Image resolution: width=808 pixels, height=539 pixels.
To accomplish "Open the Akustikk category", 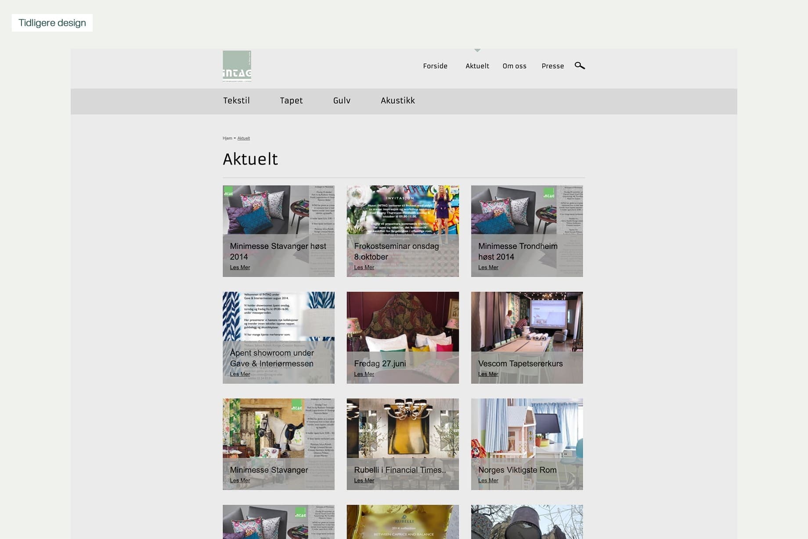I will tap(397, 101).
